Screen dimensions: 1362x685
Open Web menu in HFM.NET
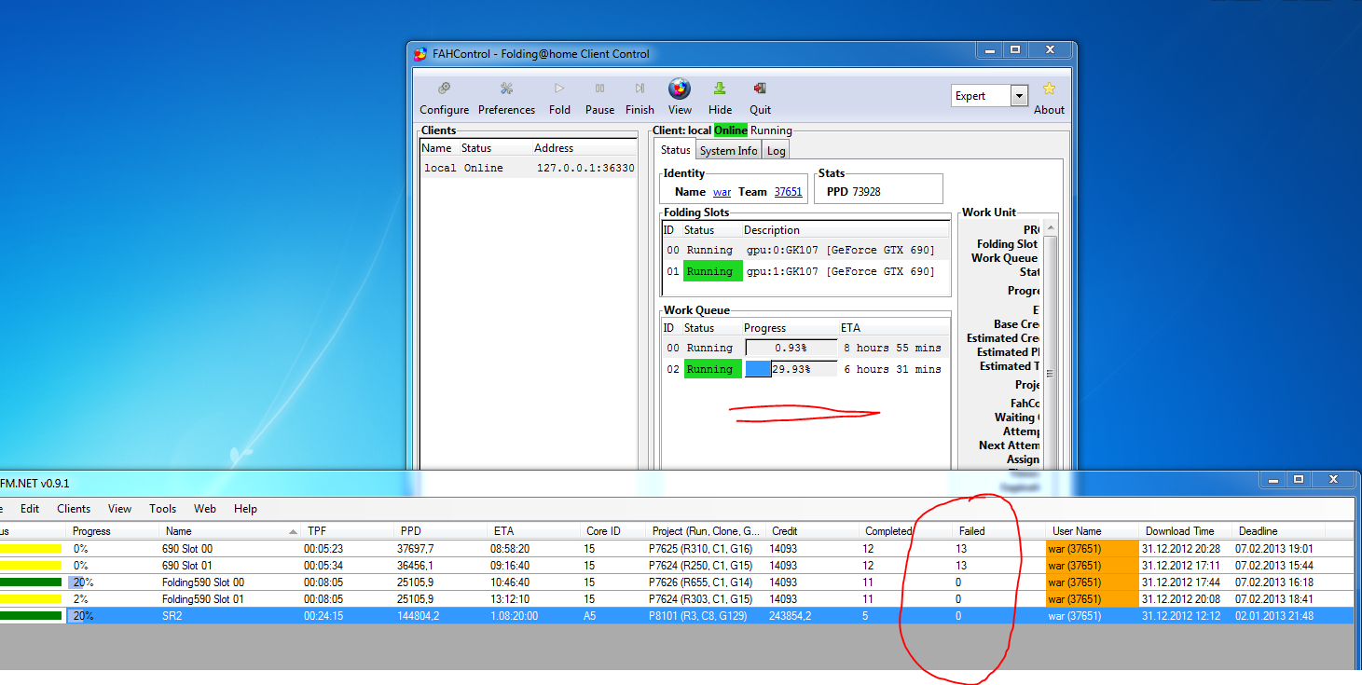(x=205, y=509)
